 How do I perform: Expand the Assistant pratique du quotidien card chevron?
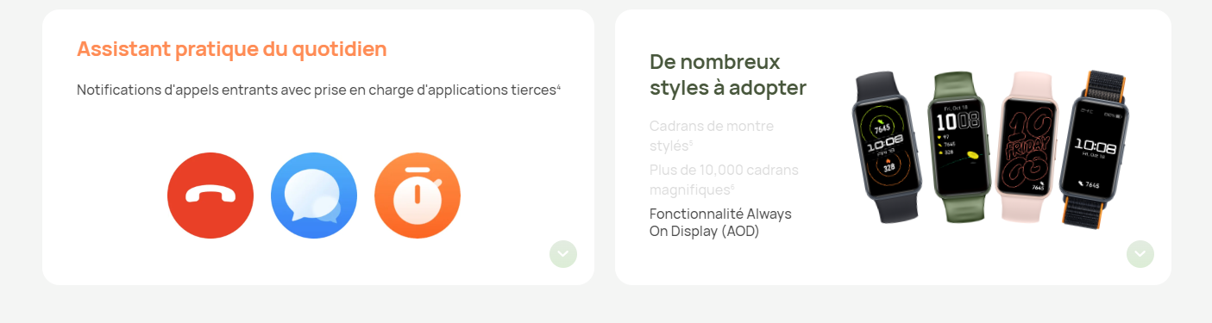(563, 254)
